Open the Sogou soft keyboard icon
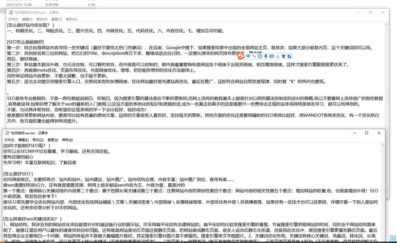Viewport: 397px width, 243px height. (271, 56)
